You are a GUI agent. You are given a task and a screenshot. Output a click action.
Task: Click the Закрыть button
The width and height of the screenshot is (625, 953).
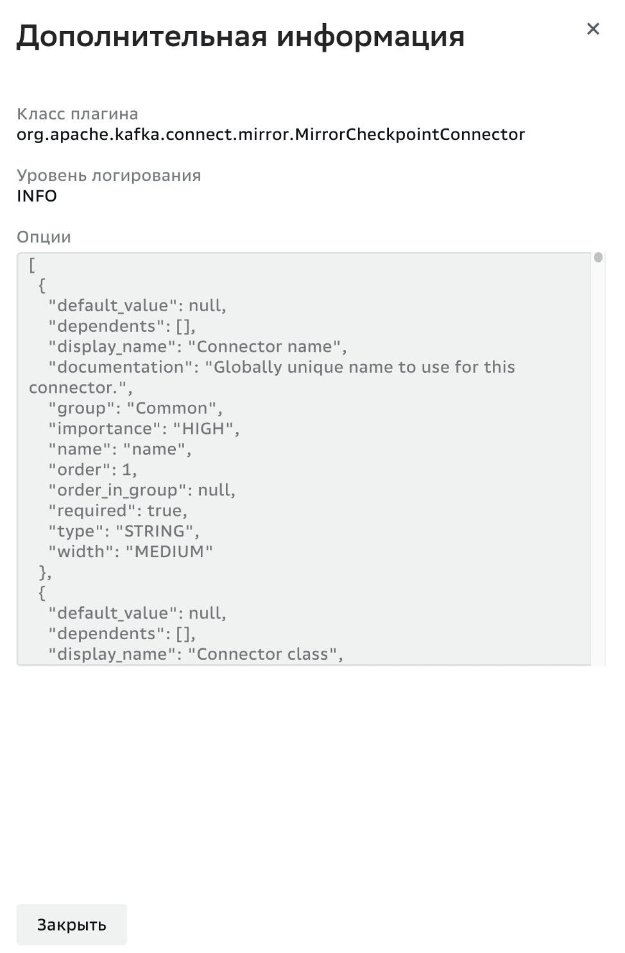pos(71,925)
